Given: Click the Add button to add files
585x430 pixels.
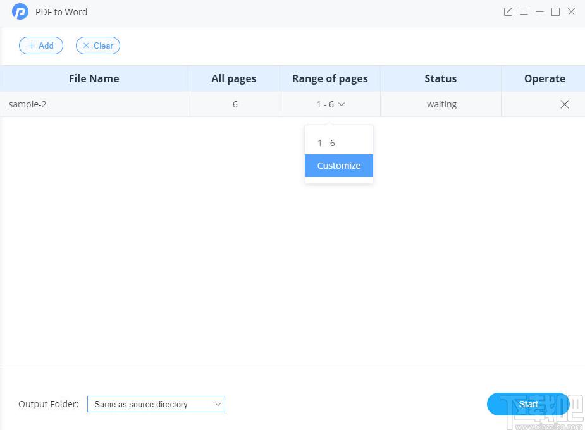Looking at the screenshot, I should 41,46.
